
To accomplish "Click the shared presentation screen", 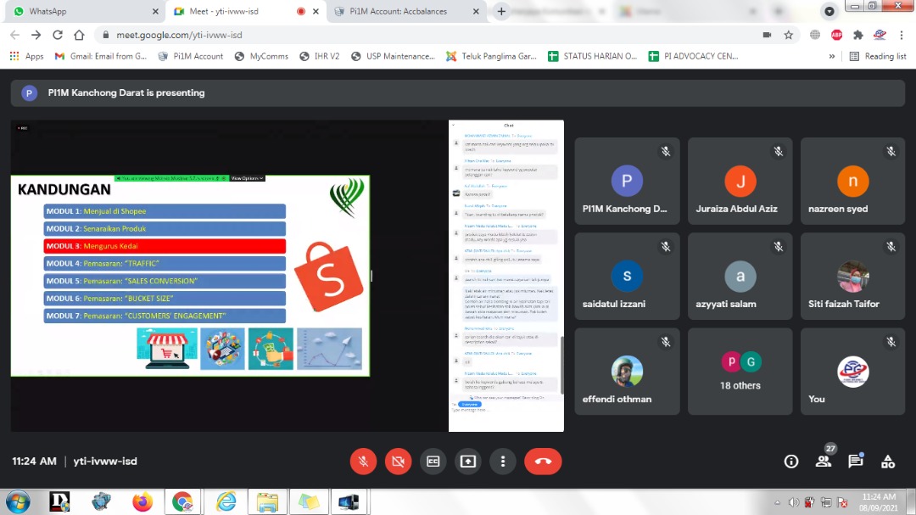I will (x=288, y=276).
